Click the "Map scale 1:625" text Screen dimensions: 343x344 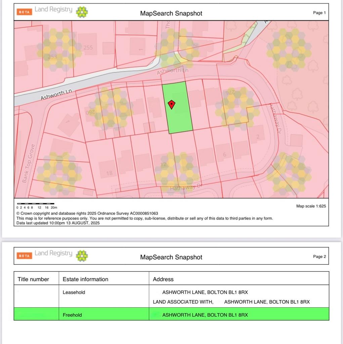coord(311,206)
